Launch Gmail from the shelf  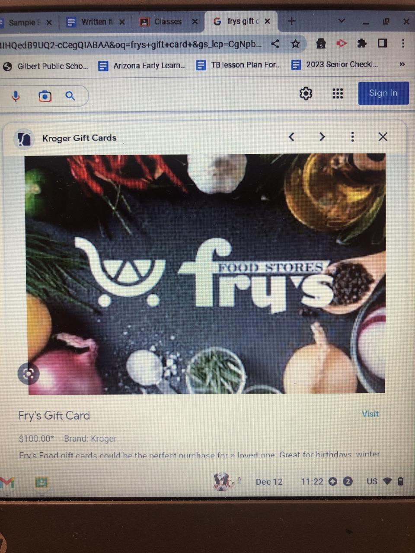[x=7, y=482]
